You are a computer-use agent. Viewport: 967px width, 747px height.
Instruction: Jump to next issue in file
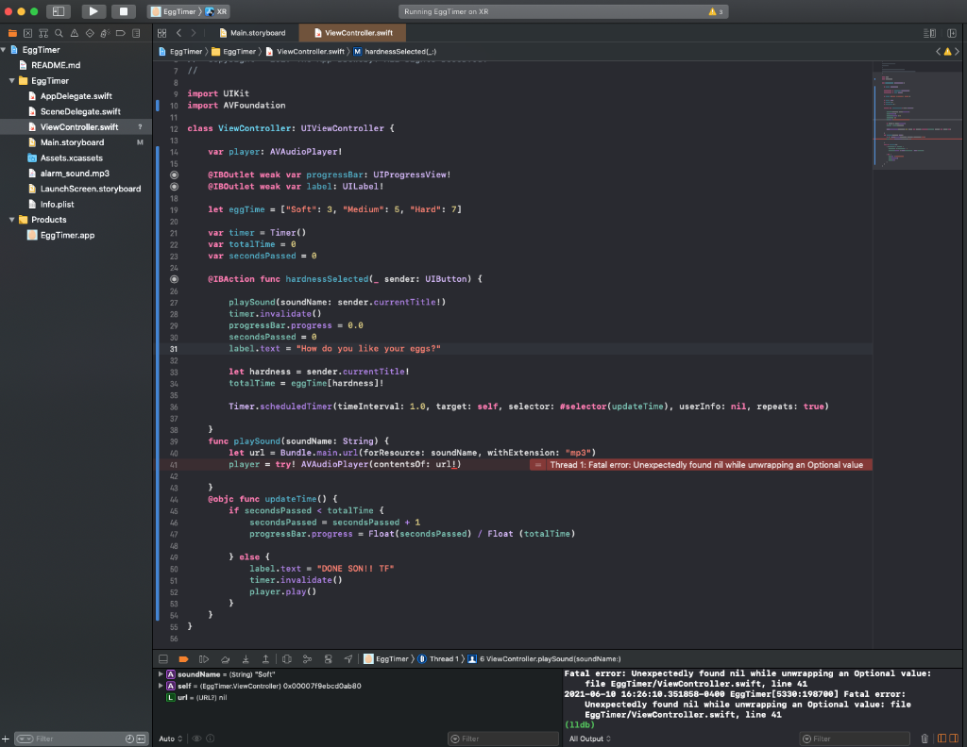(x=958, y=52)
